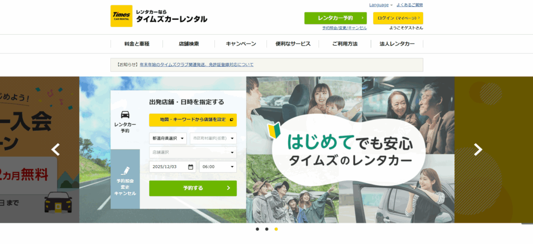Open the 法人レンタカー menu item
Viewport: 533px width, 244px height.
pyautogui.click(x=397, y=44)
